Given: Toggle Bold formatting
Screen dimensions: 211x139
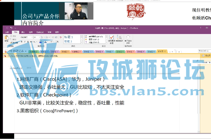Looking at the screenshot, I should (x=21, y=42).
